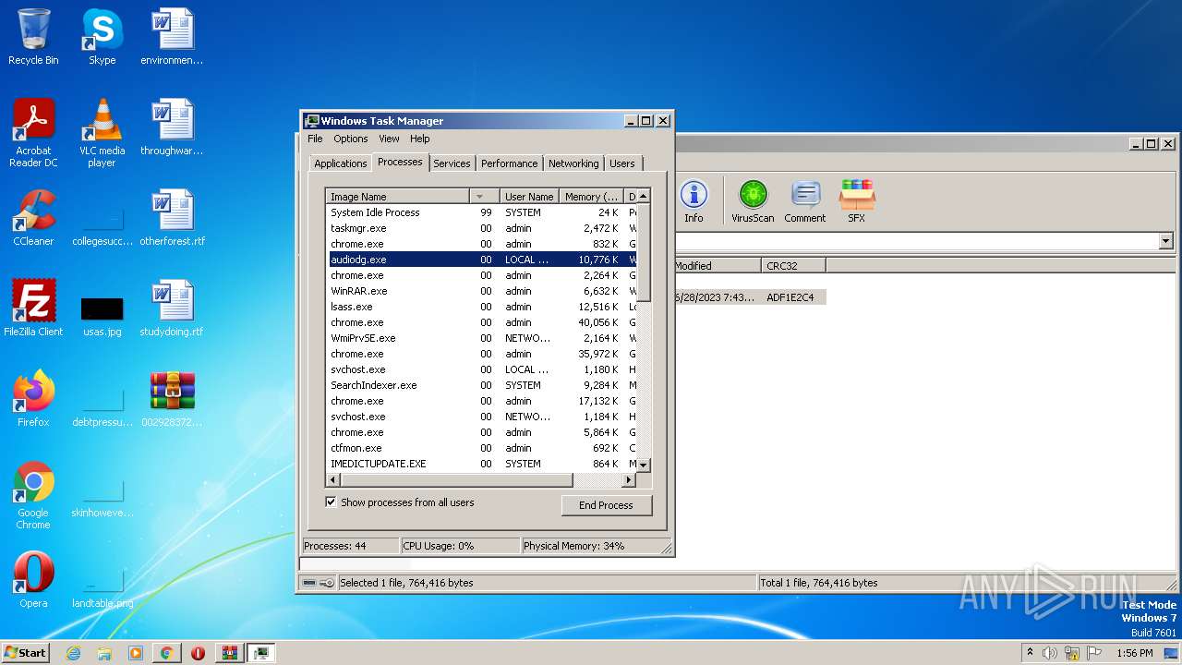Sort by Memory column header
The image size is (1182, 665).
click(x=592, y=197)
